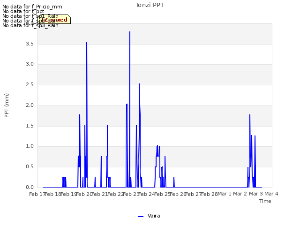The image size is (300, 225).
Task: Click the 'No data for f_sp3_Rain' message
Action: pos(30,25)
